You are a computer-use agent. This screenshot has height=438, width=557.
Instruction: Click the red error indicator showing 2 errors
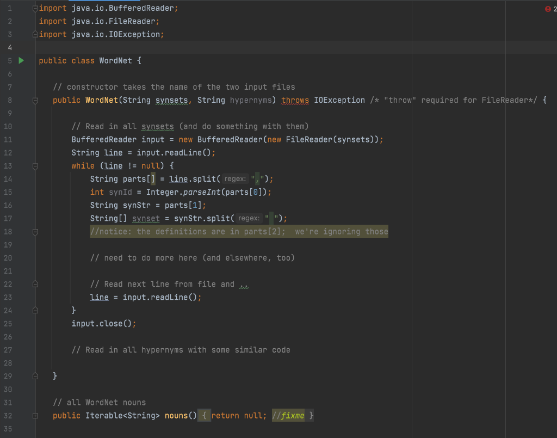pyautogui.click(x=548, y=9)
